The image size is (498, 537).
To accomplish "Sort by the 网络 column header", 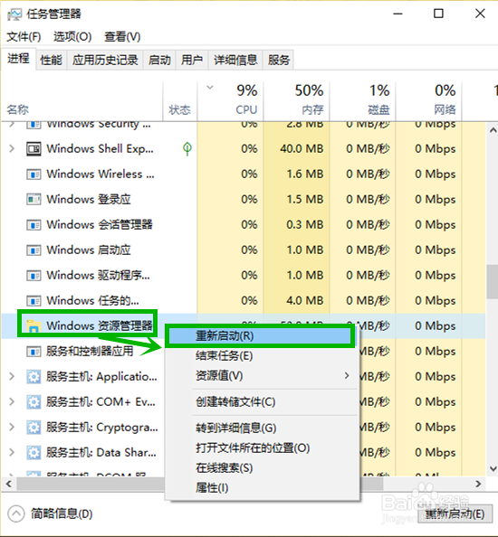I will tap(428, 101).
